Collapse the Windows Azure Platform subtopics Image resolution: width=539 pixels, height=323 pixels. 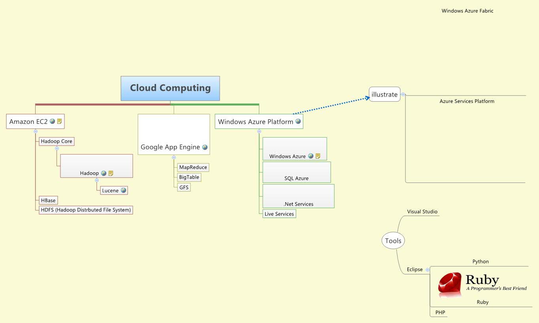[259, 131]
